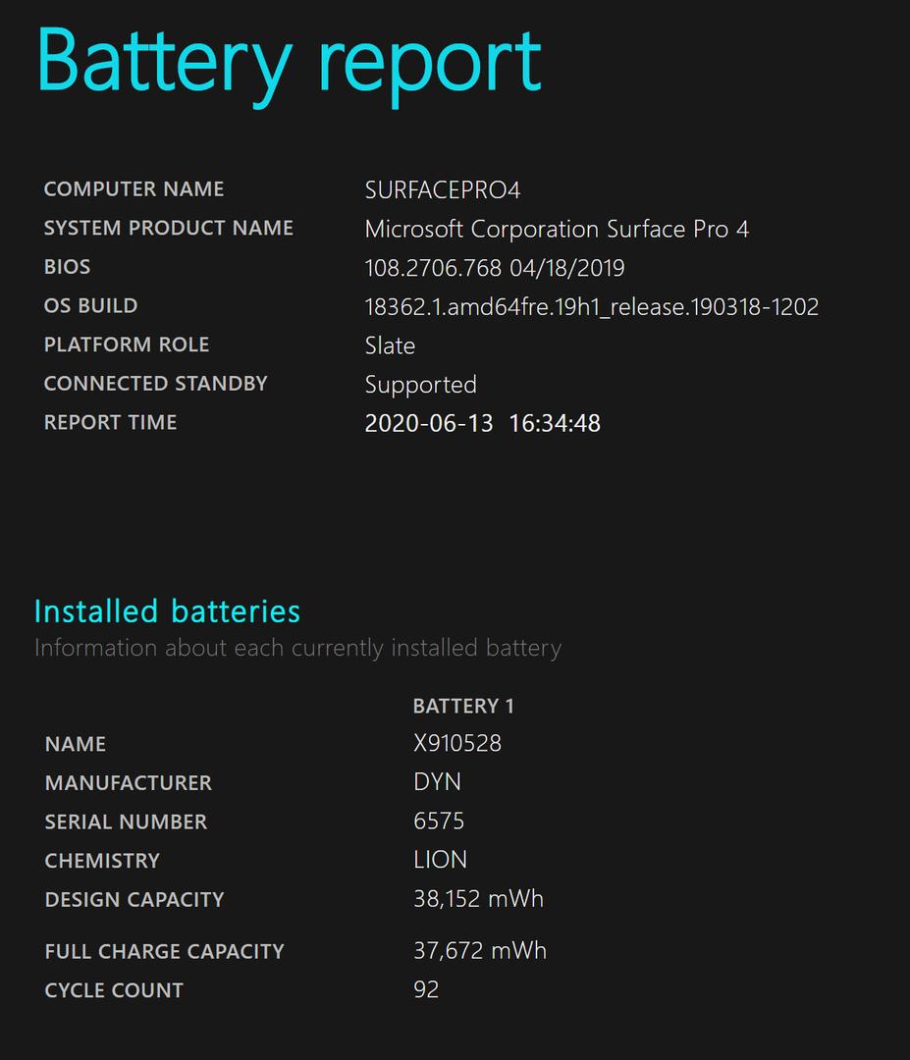Select serial number 6575
Image resolution: width=910 pixels, height=1060 pixels.
(439, 821)
